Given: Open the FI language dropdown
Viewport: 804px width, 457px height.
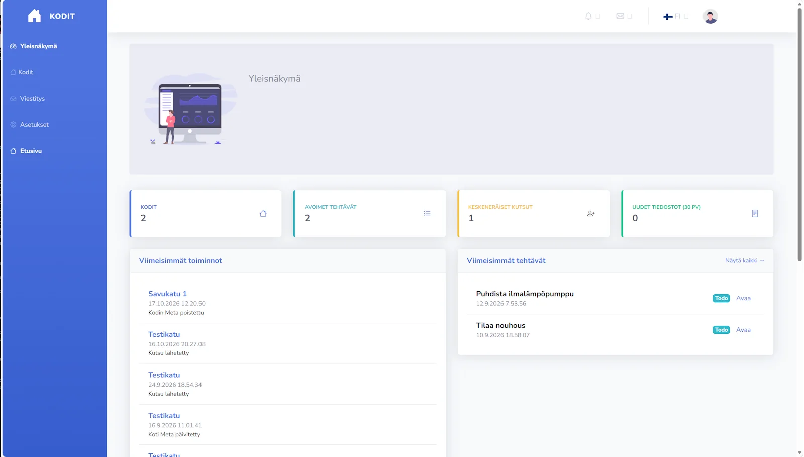Looking at the screenshot, I should tap(676, 16).
